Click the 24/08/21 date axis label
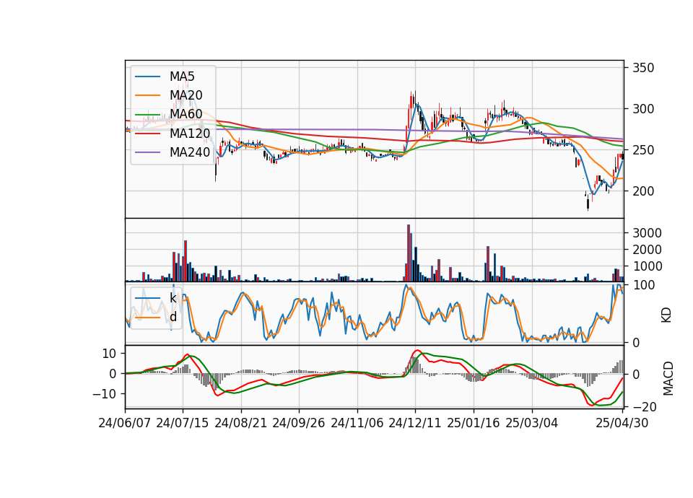693x498 pixels. pos(241,423)
